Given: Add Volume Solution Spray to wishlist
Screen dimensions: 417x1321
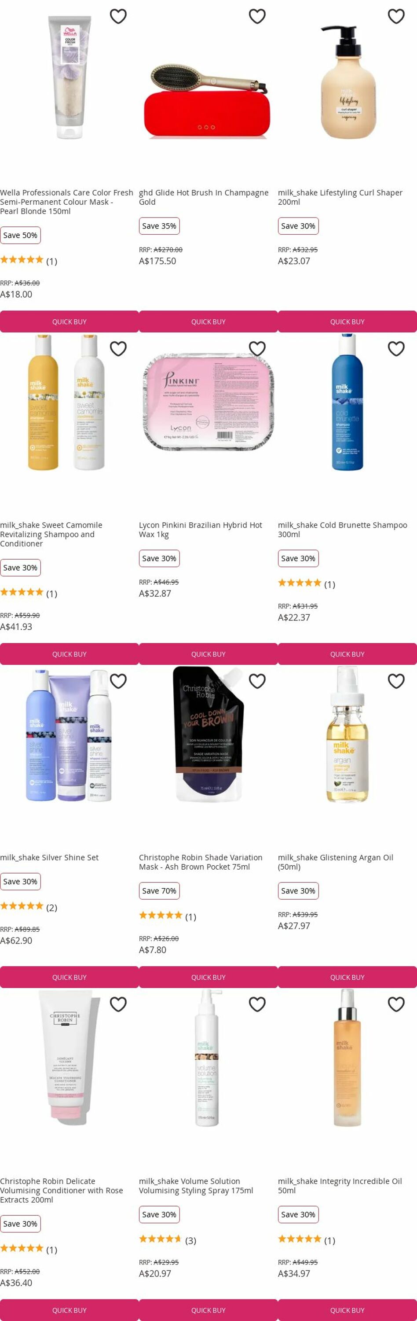Looking at the screenshot, I should click(x=257, y=1004).
